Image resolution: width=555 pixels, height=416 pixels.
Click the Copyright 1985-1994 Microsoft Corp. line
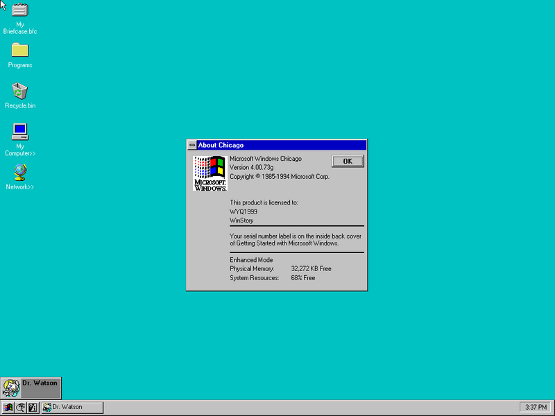tap(280, 177)
